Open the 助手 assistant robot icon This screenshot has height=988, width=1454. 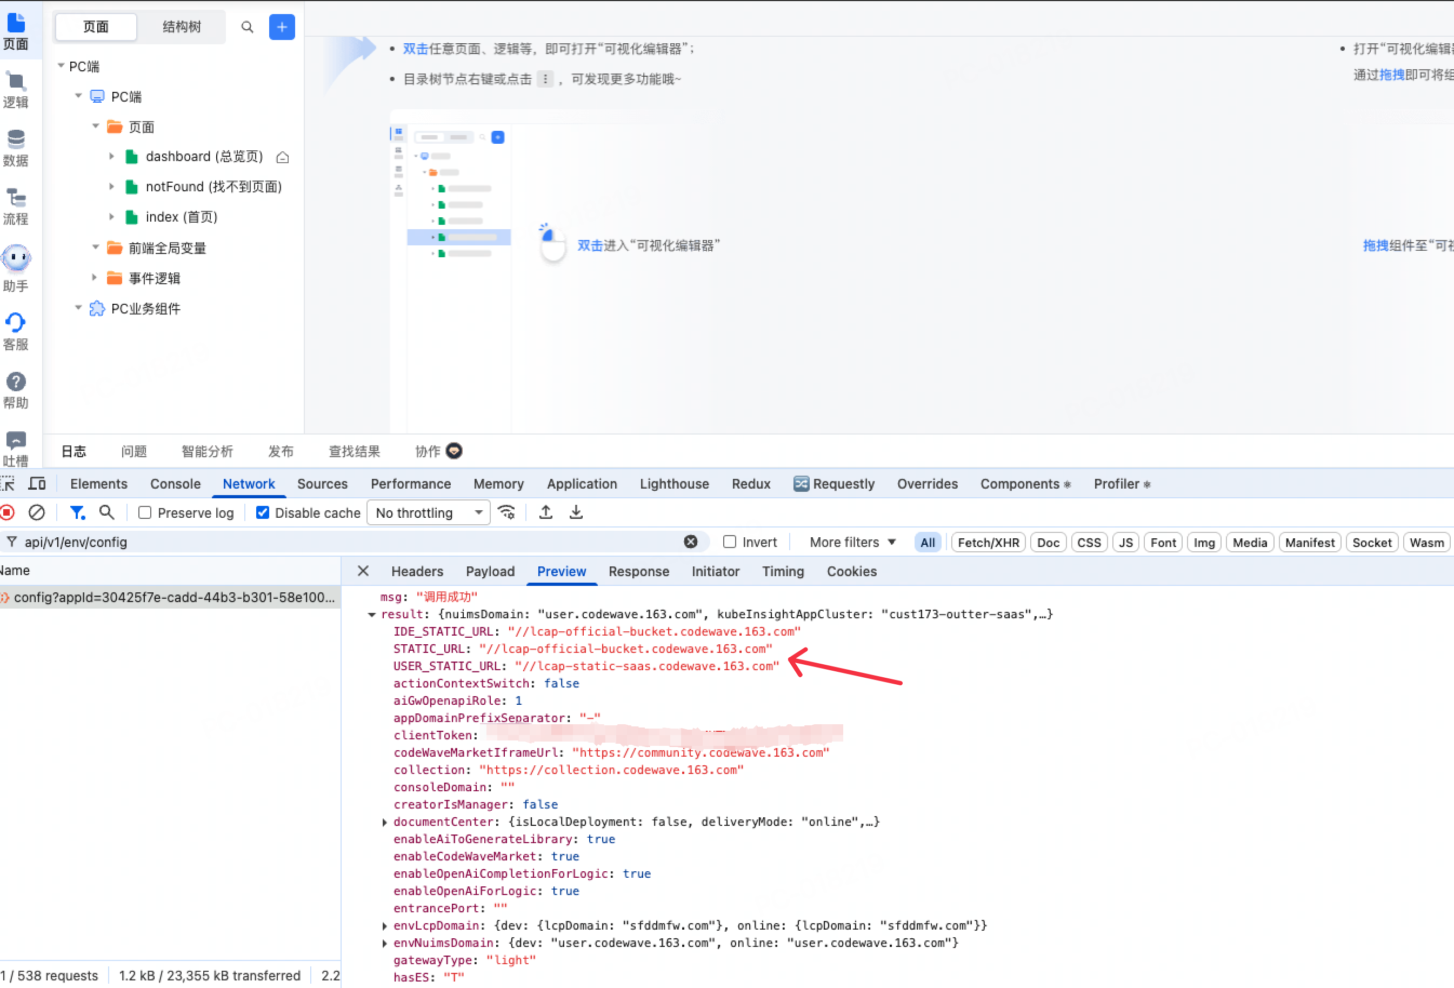pos(16,258)
